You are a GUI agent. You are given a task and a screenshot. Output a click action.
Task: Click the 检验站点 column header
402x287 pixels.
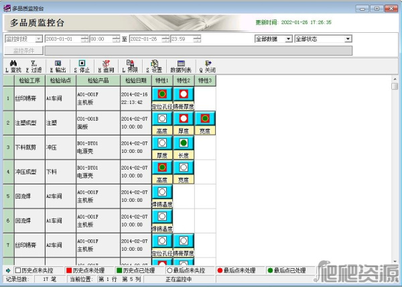pyautogui.click(x=60, y=80)
